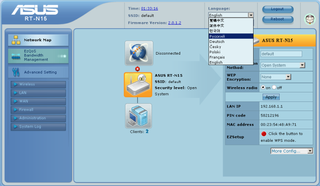The width and height of the screenshot is (320, 186).
Task: Open firmware version 2.0.1.2 link
Action: pos(175,23)
